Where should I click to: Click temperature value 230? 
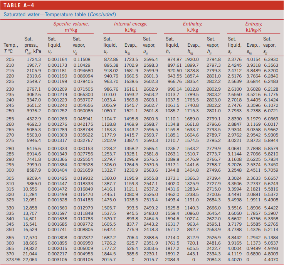point(10,89)
